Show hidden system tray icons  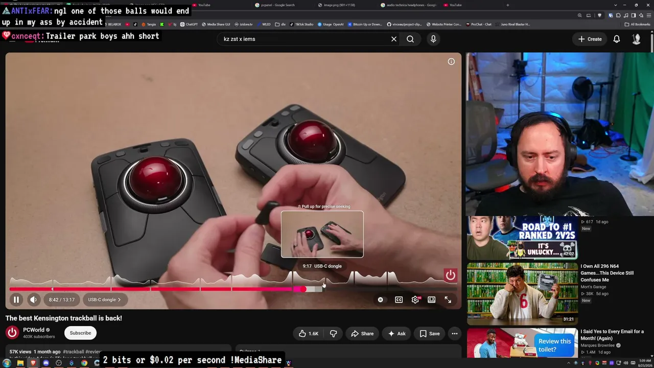click(x=569, y=363)
